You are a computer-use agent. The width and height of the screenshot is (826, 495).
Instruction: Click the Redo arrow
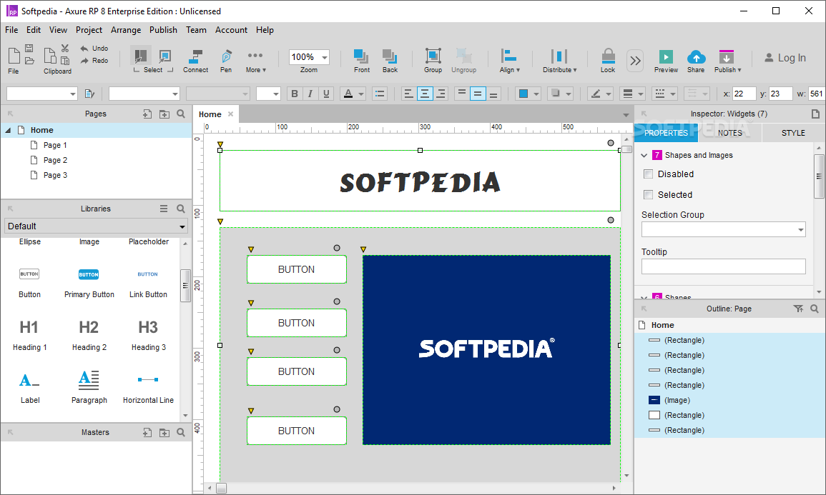[x=84, y=61]
